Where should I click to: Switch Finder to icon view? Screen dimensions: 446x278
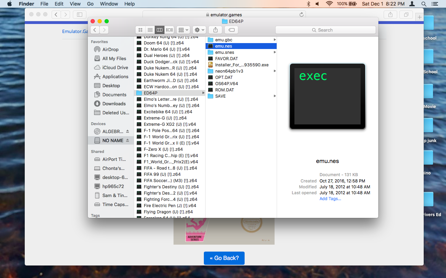[140, 30]
